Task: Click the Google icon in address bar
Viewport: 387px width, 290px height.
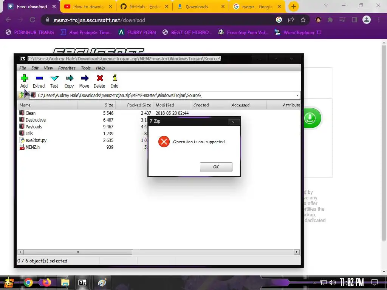Action: click(279, 20)
